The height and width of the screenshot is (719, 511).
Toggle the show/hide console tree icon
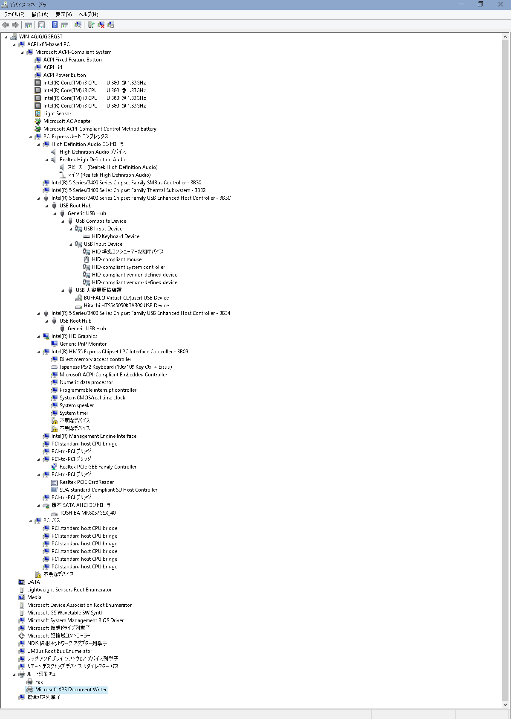tap(29, 25)
